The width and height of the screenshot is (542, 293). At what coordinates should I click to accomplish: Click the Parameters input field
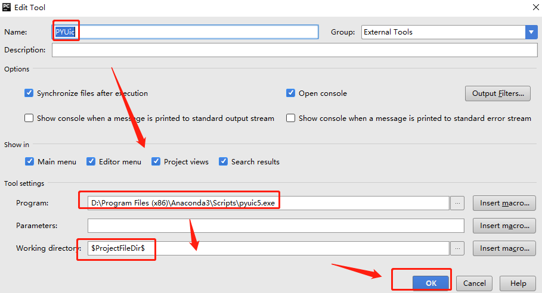tap(276, 226)
